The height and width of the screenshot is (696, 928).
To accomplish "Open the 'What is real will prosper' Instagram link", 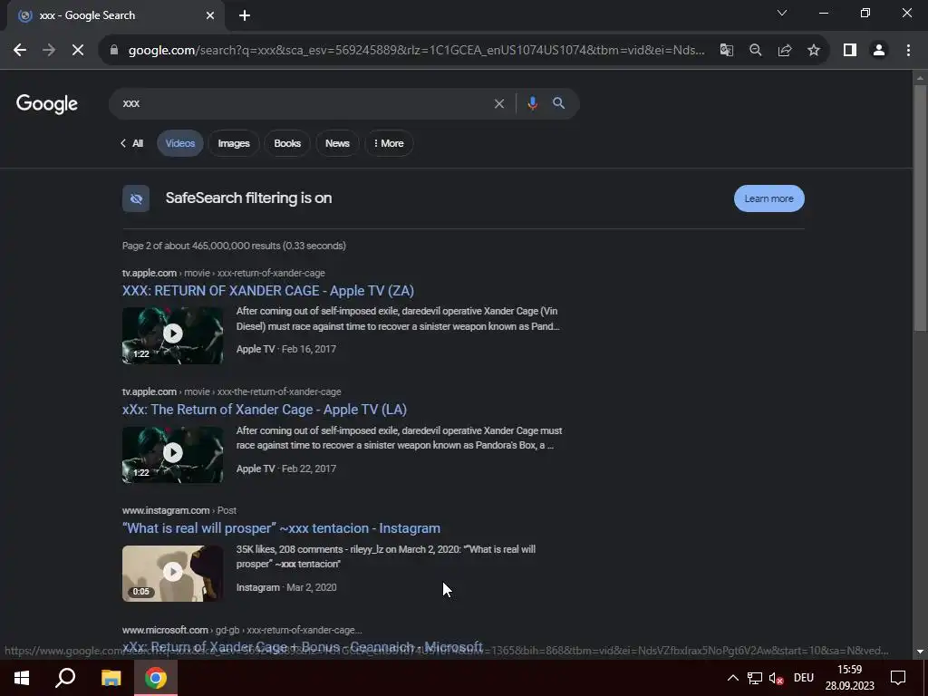I will coord(281,528).
